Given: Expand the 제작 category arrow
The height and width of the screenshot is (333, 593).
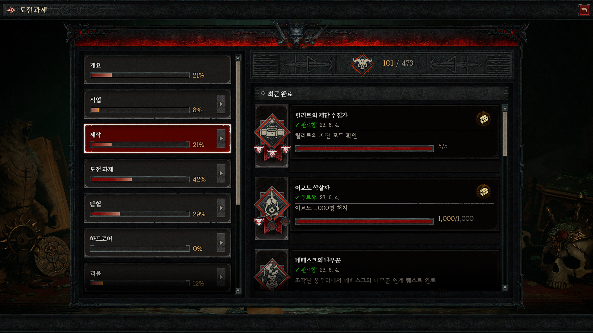Looking at the screenshot, I should 221,139.
